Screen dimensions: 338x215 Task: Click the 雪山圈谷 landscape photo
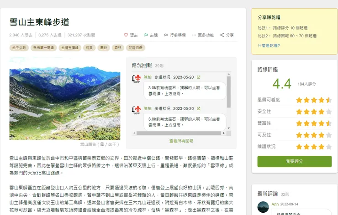[65, 98]
